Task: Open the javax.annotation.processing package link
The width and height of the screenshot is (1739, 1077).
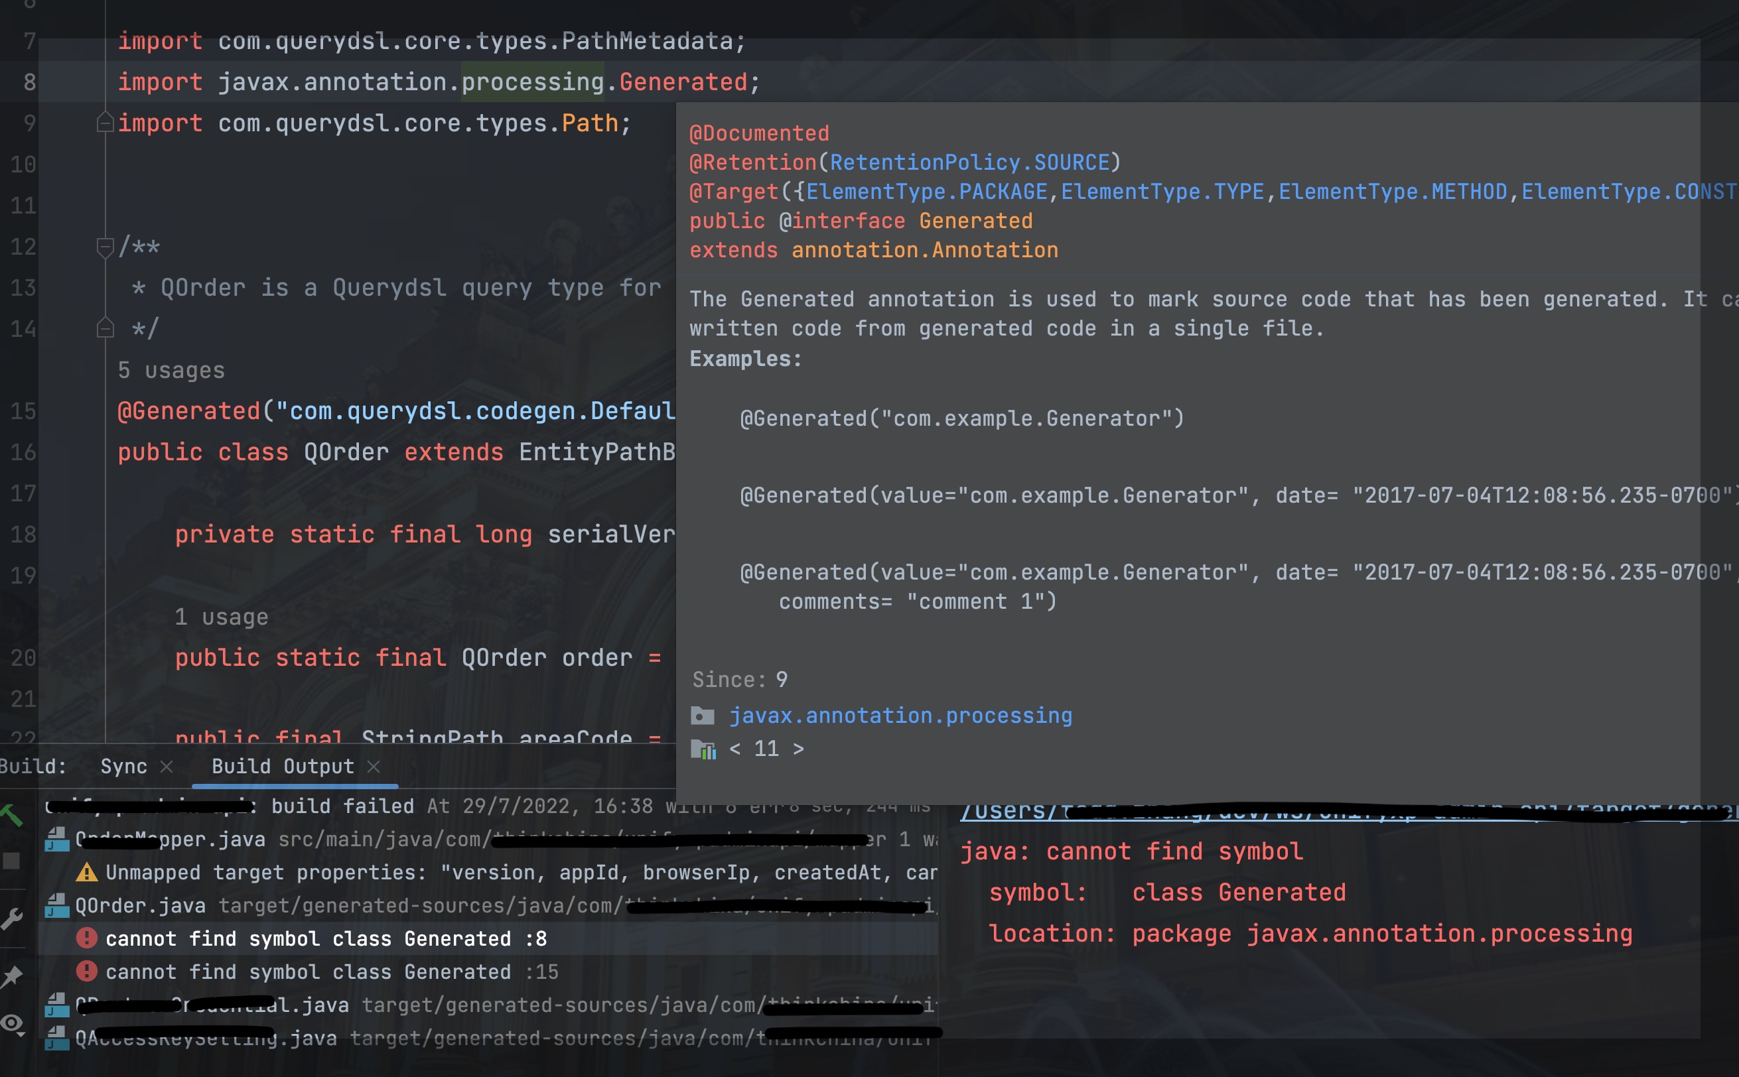Action: [x=900, y=716]
